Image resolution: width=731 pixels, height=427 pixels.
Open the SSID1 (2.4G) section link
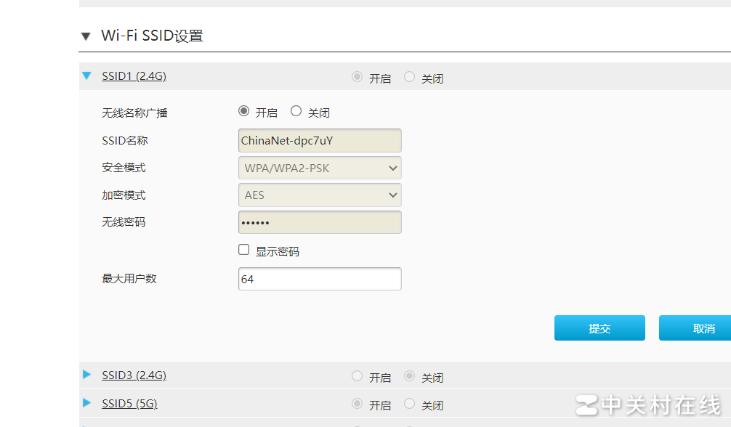(134, 76)
